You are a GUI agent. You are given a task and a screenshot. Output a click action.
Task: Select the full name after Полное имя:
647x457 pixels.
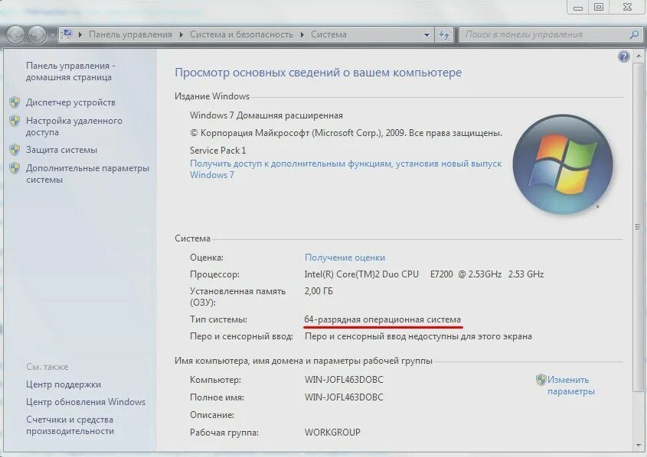click(x=344, y=397)
